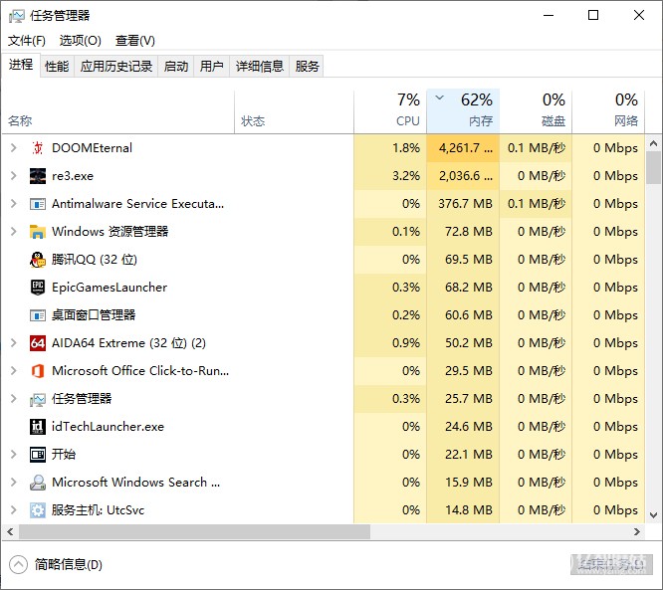Click the 服务主机: UtcSvc gear icon
Screen dimensions: 663x590
coord(38,510)
